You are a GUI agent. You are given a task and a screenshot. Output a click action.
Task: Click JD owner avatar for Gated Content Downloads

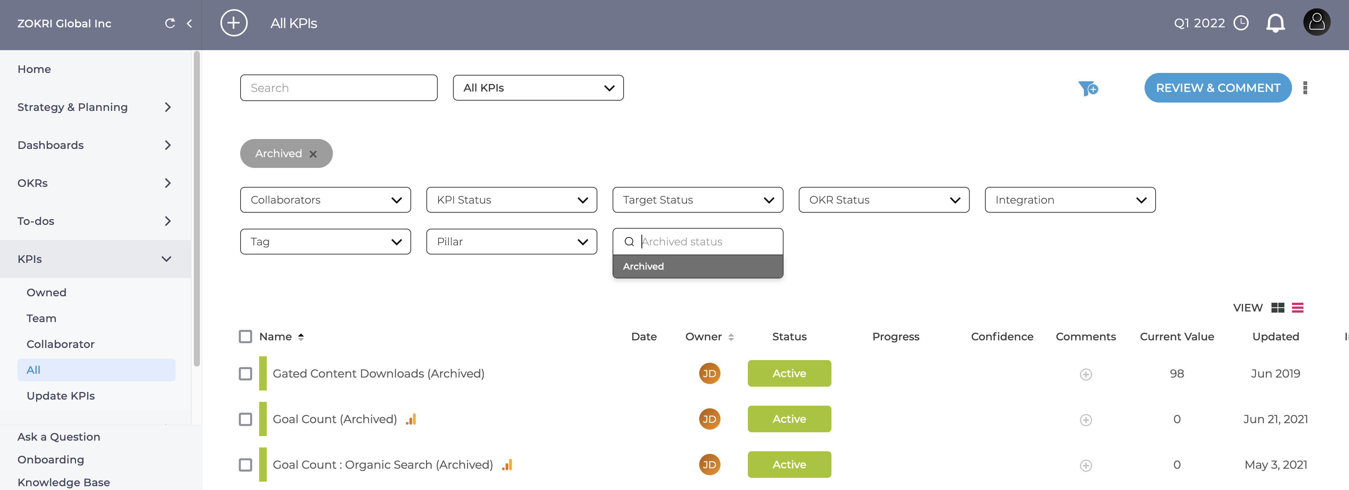(709, 373)
